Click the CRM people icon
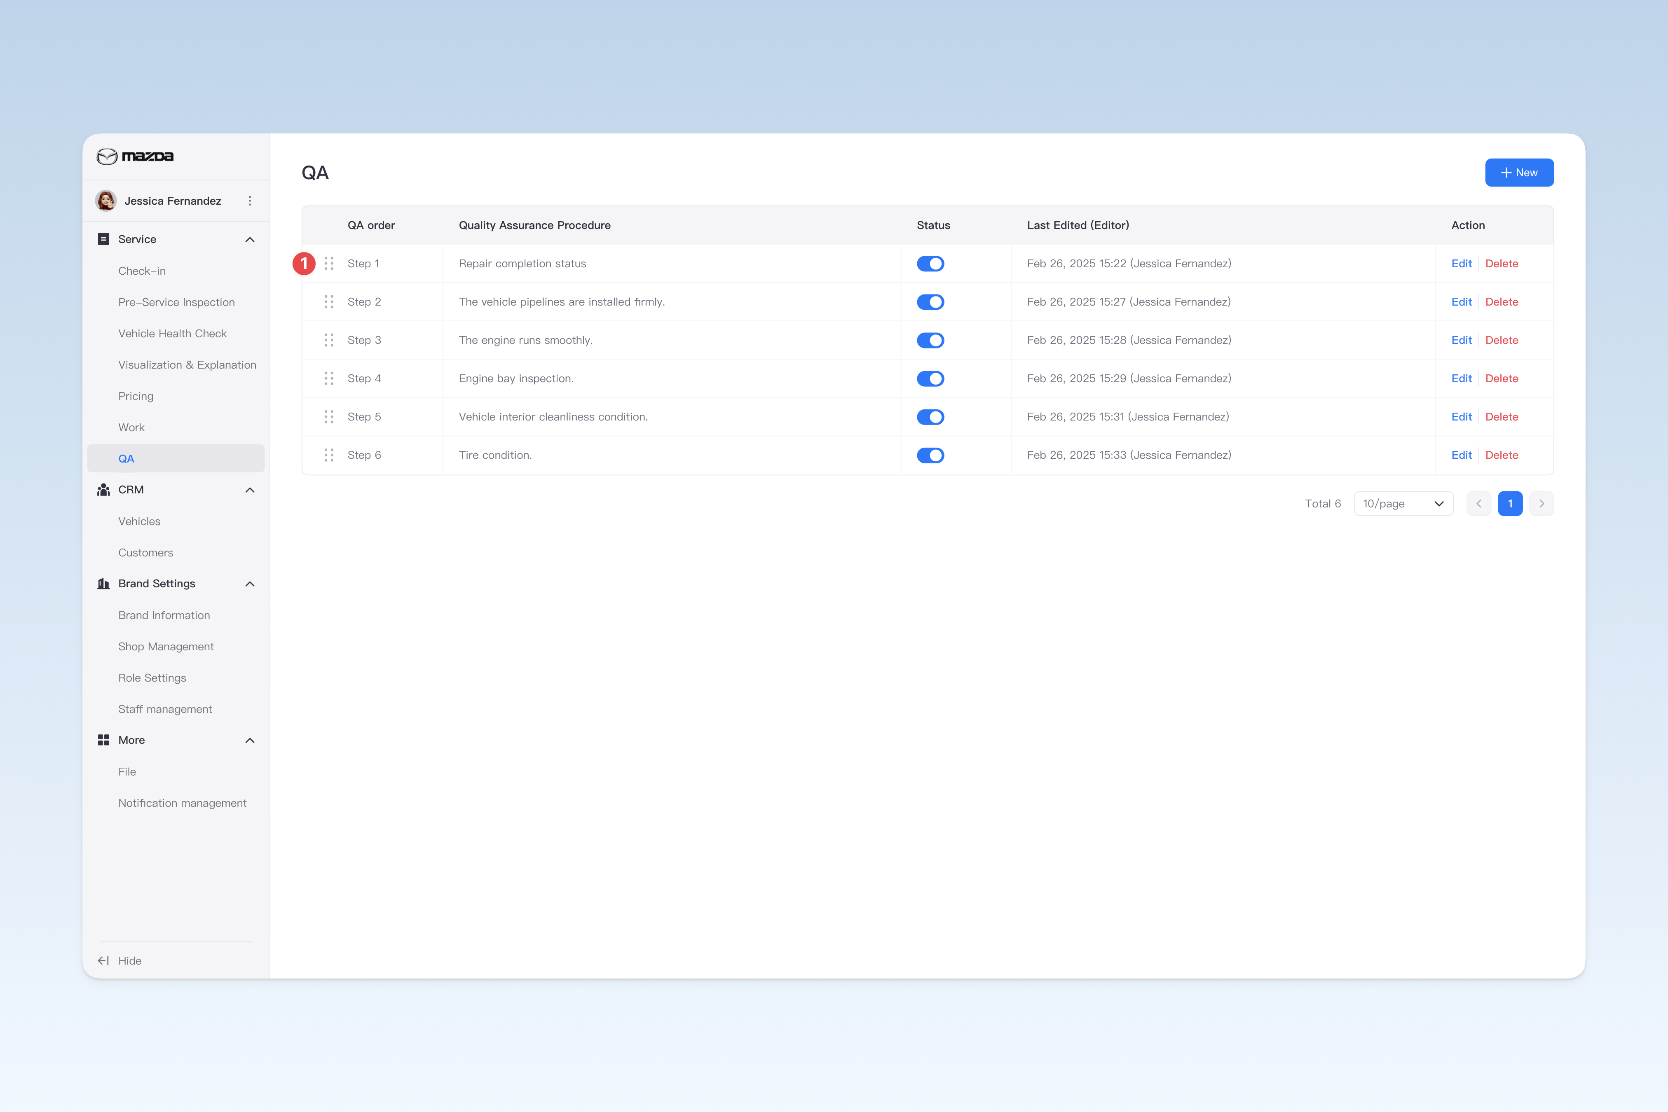 [103, 489]
